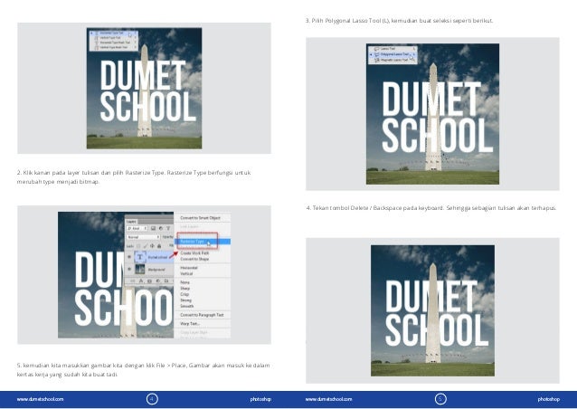This screenshot has width=577, height=409.
Task: Click photoshop label in right footer
Action: pyautogui.click(x=549, y=399)
